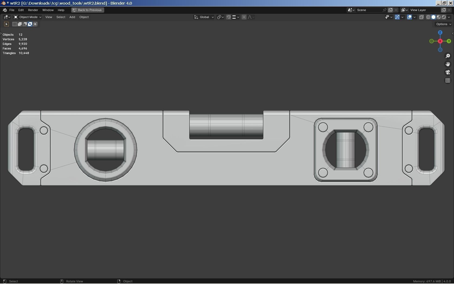Open the Blender logo application menu
The height and width of the screenshot is (284, 454).
pos(5,10)
